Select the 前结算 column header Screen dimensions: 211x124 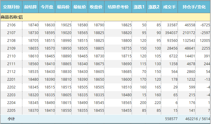(x=30, y=7)
